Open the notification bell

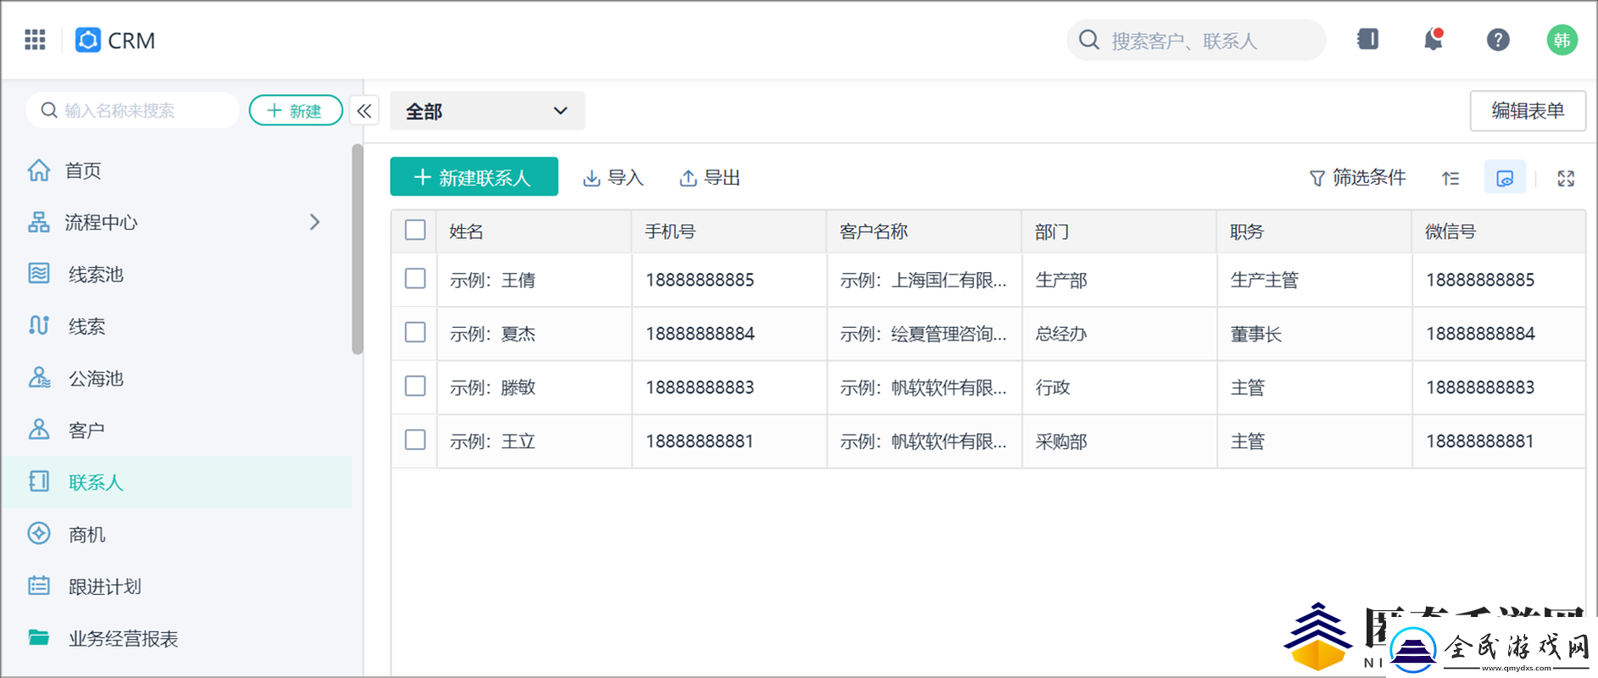coord(1433,39)
